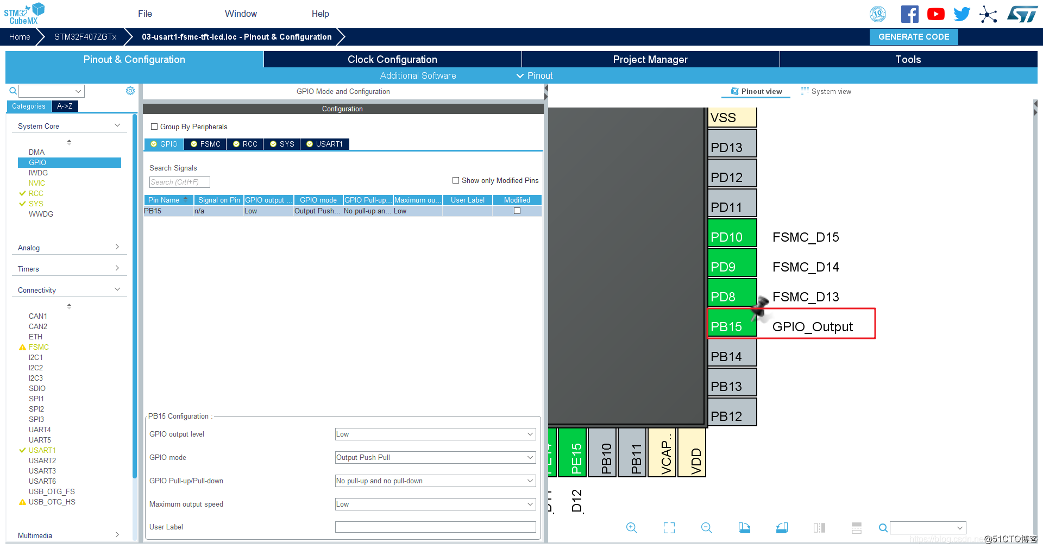Open the YouTube icon in header
This screenshot has width=1043, height=549.
[x=936, y=14]
